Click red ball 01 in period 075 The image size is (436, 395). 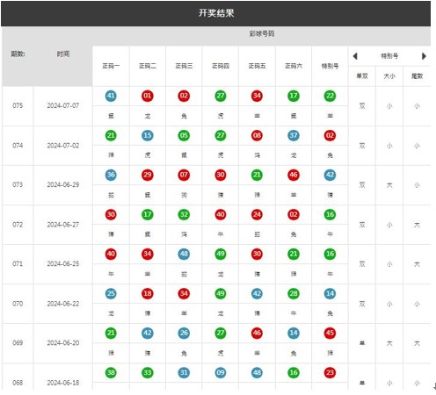point(148,96)
